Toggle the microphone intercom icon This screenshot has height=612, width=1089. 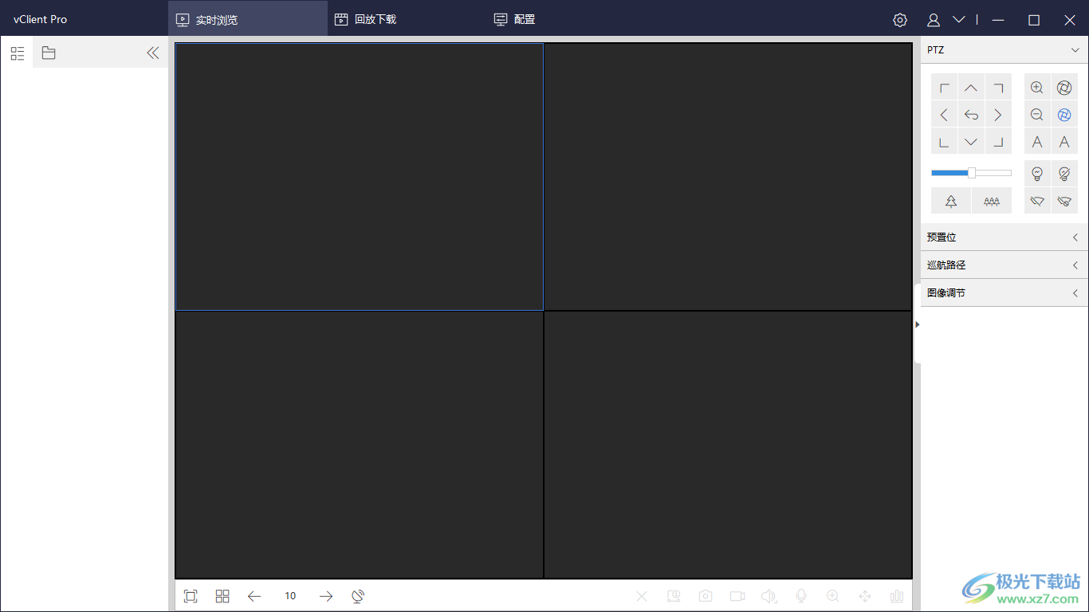pos(801,596)
